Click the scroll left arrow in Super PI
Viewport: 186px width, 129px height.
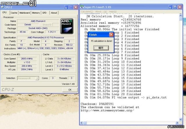click(81, 123)
